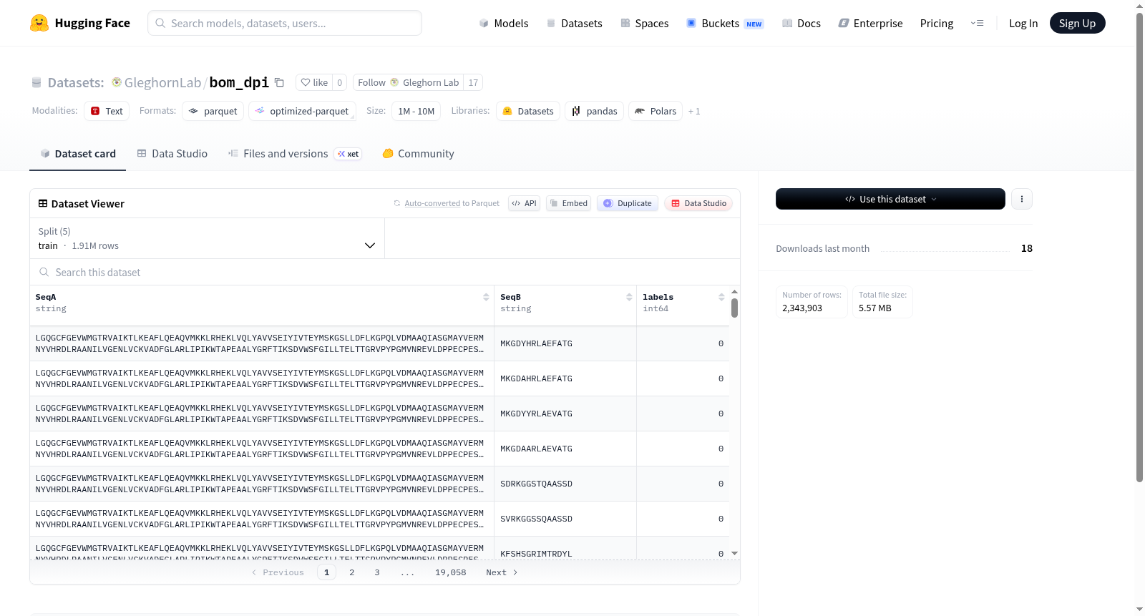The width and height of the screenshot is (1145, 616).
Task: Show the +1 more libraries
Action: pyautogui.click(x=694, y=111)
